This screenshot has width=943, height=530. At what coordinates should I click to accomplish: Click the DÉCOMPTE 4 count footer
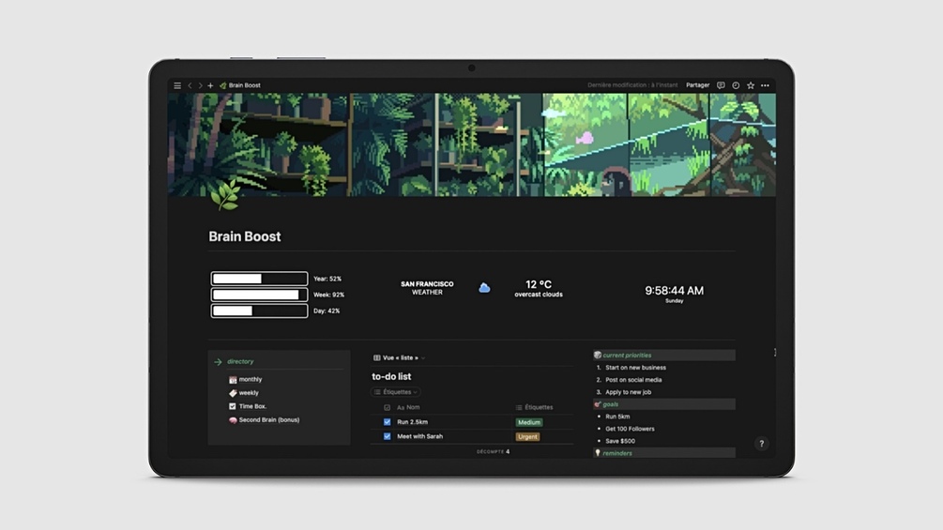click(494, 451)
